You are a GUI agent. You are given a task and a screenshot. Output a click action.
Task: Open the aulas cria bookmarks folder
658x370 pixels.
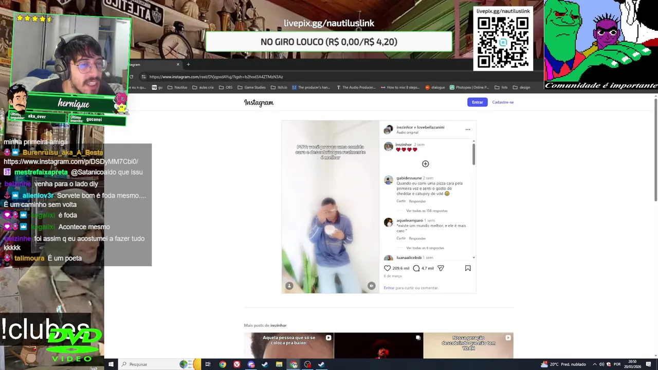pyautogui.click(x=203, y=87)
